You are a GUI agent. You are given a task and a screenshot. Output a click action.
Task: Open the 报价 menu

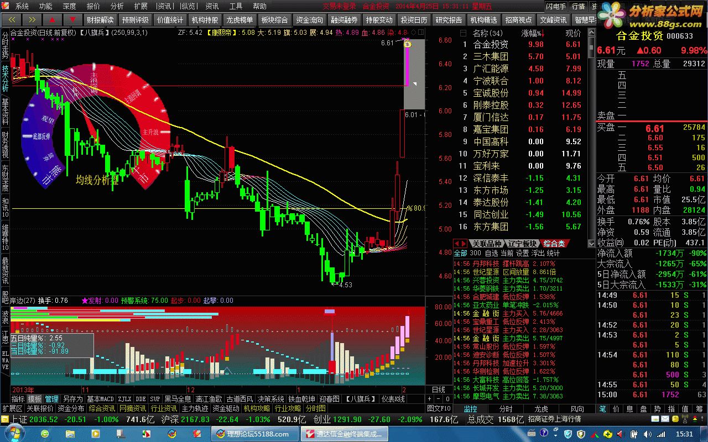pyautogui.click(x=93, y=6)
